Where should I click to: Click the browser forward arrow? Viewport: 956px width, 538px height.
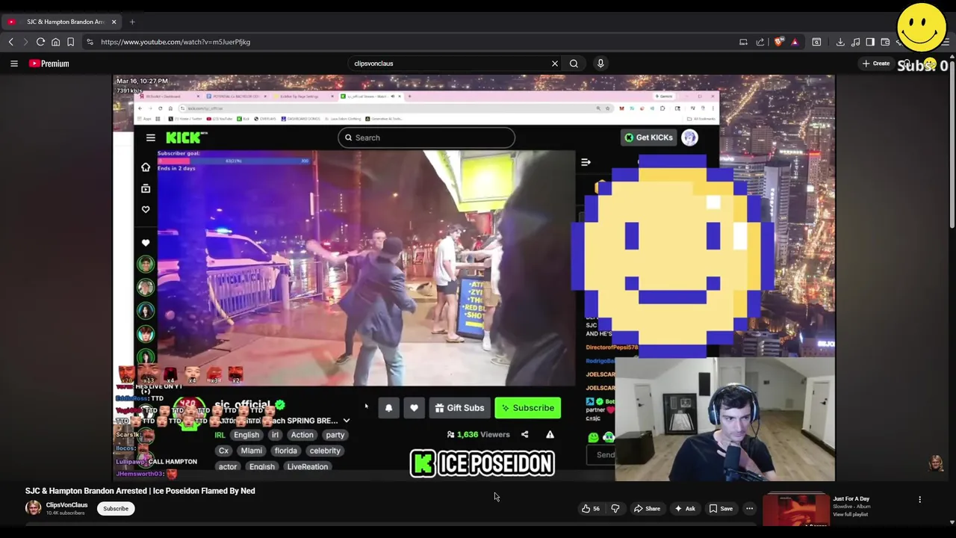(26, 42)
